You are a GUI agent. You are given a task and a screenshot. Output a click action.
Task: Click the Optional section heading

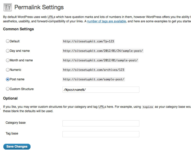[x=10, y=98]
